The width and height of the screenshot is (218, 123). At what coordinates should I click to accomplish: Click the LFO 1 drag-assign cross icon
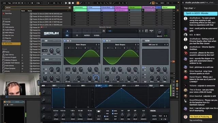pos(96,86)
